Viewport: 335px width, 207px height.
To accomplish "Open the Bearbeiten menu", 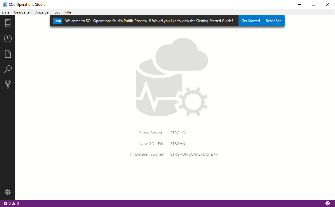I will 23,12.
